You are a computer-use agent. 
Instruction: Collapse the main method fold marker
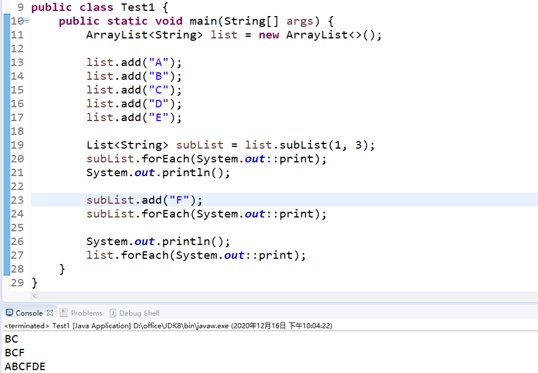point(27,21)
